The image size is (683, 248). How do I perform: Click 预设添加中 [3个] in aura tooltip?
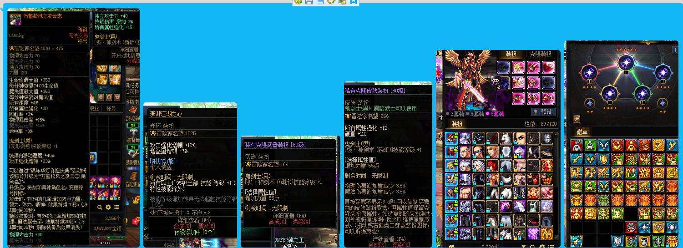click(194, 232)
